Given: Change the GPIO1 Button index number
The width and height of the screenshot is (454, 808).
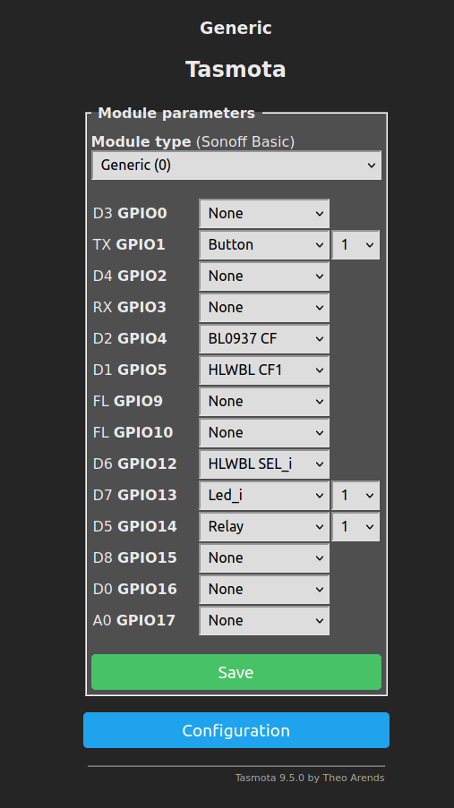Looking at the screenshot, I should 355,245.
